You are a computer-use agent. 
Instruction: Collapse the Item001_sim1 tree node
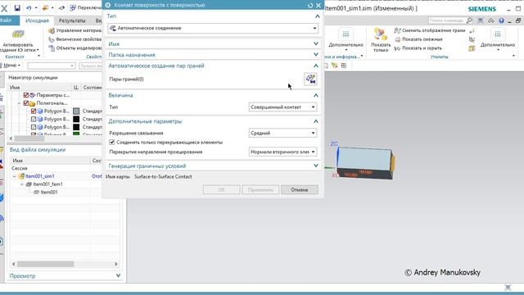15,176
